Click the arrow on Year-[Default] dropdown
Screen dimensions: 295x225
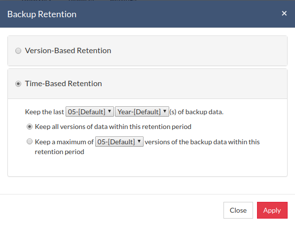[x=165, y=111]
